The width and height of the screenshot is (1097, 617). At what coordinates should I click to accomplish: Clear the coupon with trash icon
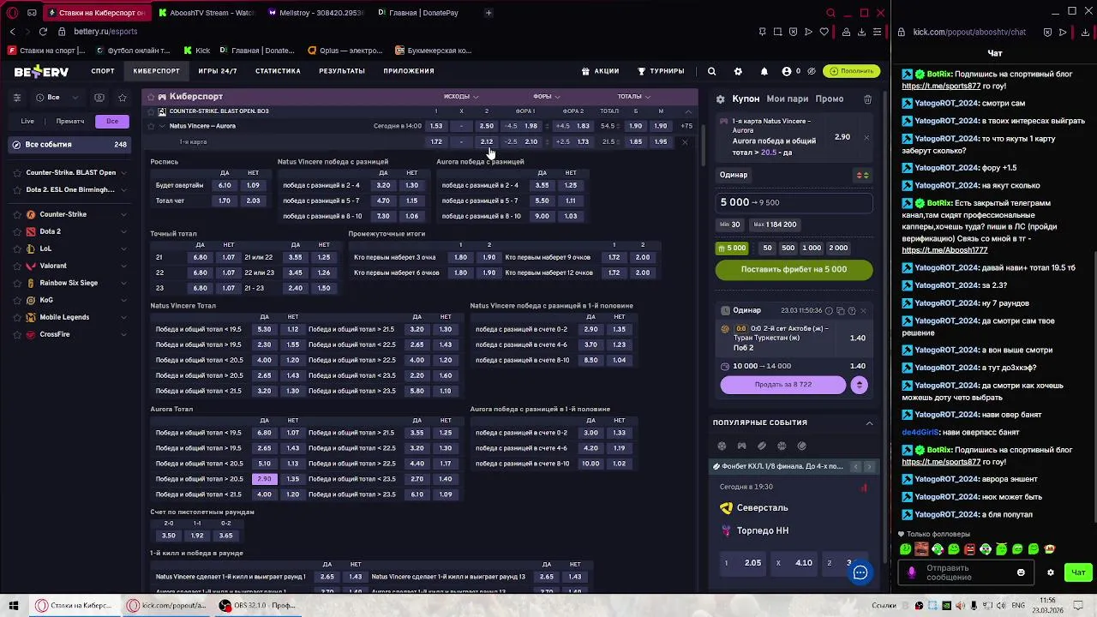867,99
